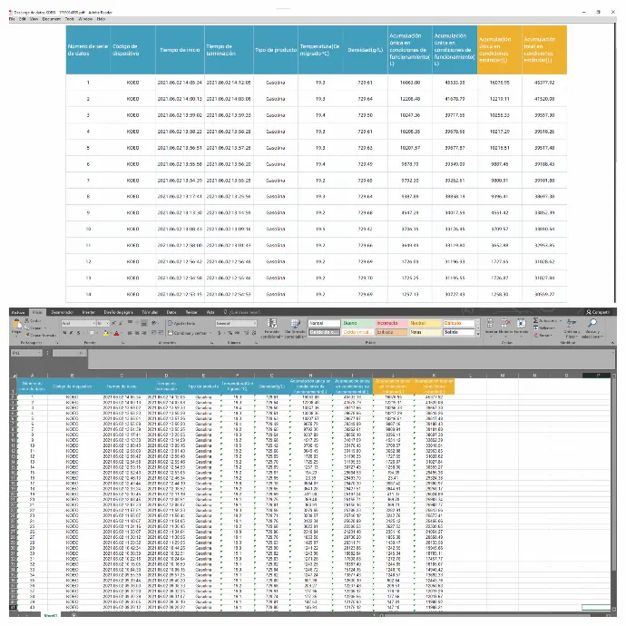
Task: Open the File menu in Adobe Reader
Action: pyautogui.click(x=12, y=19)
